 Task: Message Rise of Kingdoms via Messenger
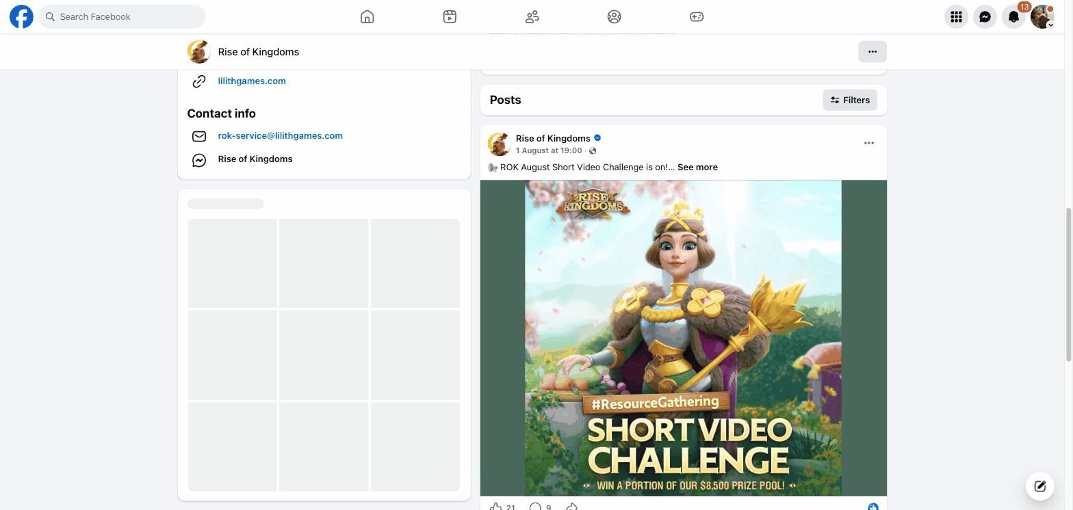tap(255, 159)
